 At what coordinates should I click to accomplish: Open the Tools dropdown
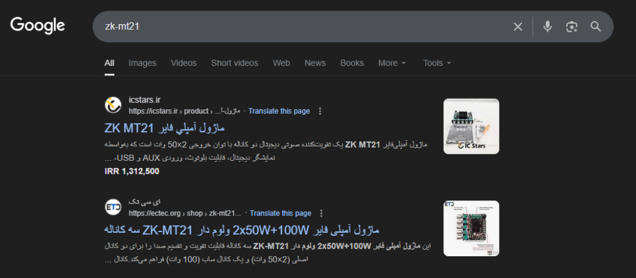pyautogui.click(x=437, y=63)
